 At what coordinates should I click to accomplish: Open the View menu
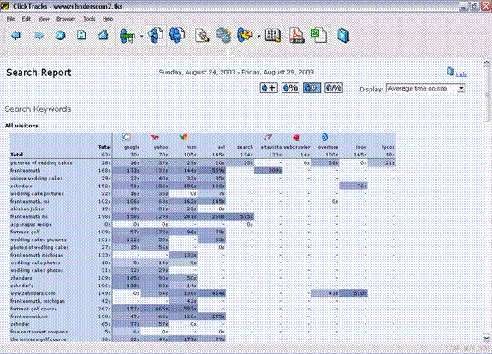[x=44, y=19]
